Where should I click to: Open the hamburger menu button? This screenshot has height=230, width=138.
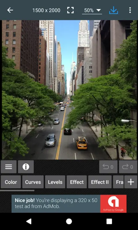9,167
